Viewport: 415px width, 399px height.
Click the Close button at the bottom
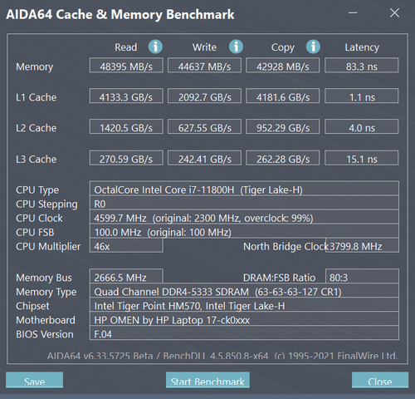tap(380, 380)
